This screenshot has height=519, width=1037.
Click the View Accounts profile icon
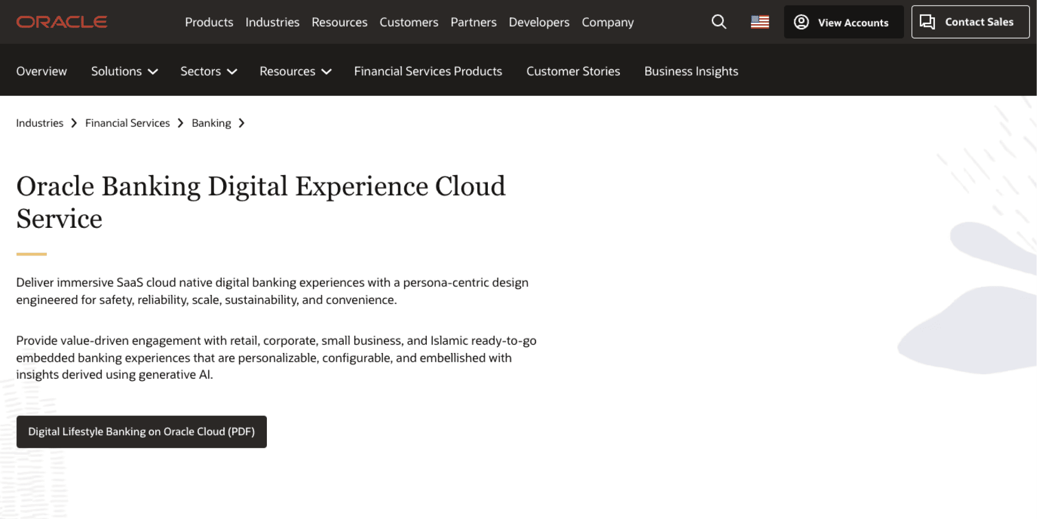(x=802, y=22)
